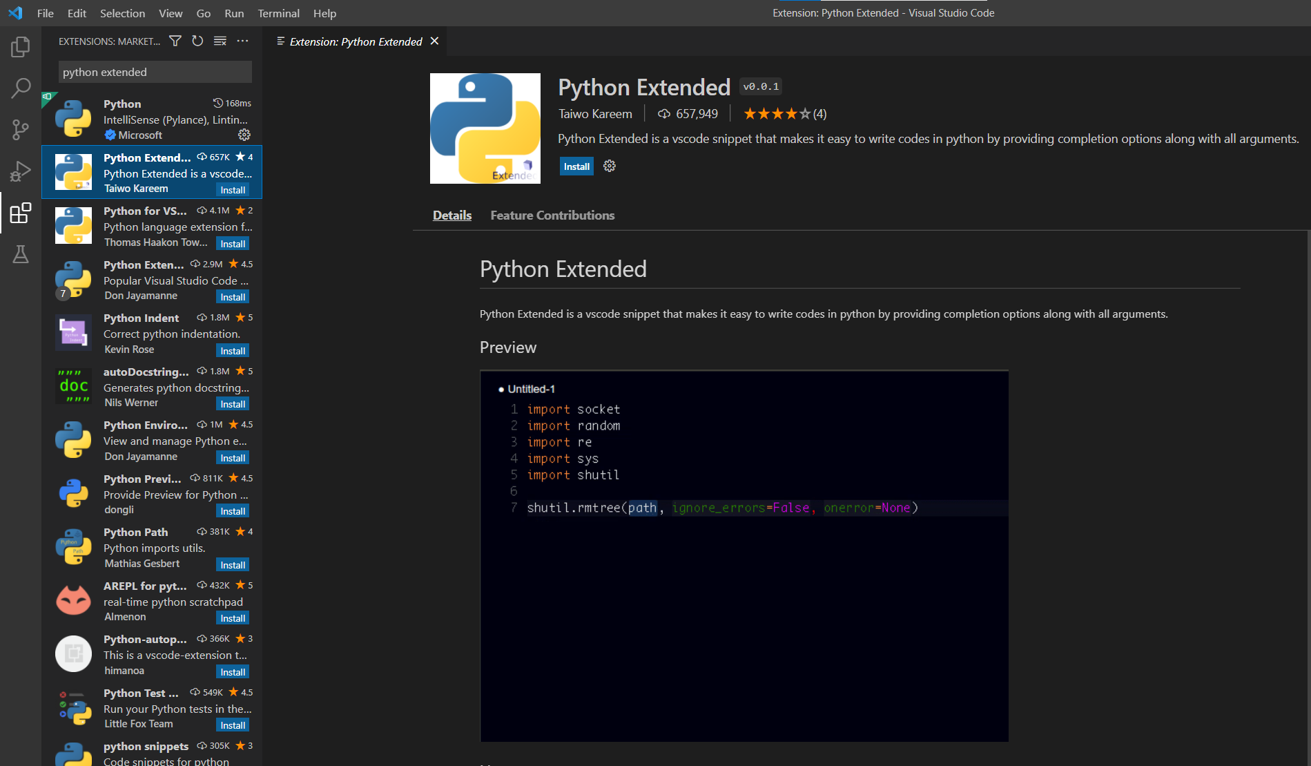The width and height of the screenshot is (1311, 766).
Task: Install the Python Indent extension
Action: coord(233,351)
